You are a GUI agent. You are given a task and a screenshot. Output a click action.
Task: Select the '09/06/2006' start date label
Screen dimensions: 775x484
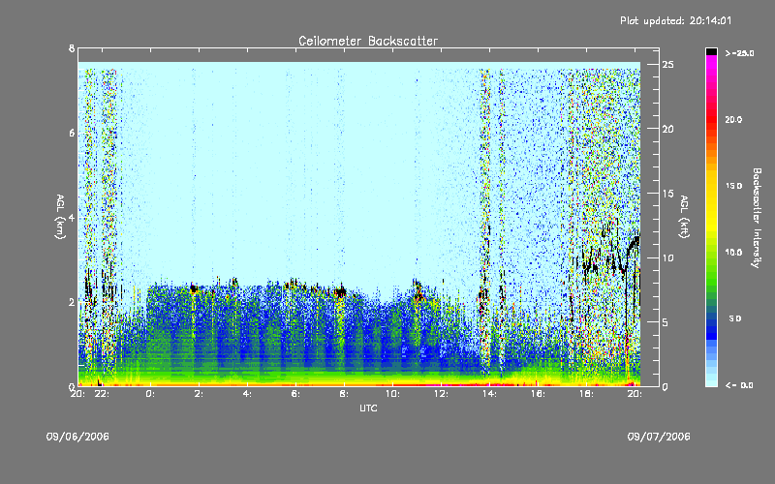(x=77, y=437)
